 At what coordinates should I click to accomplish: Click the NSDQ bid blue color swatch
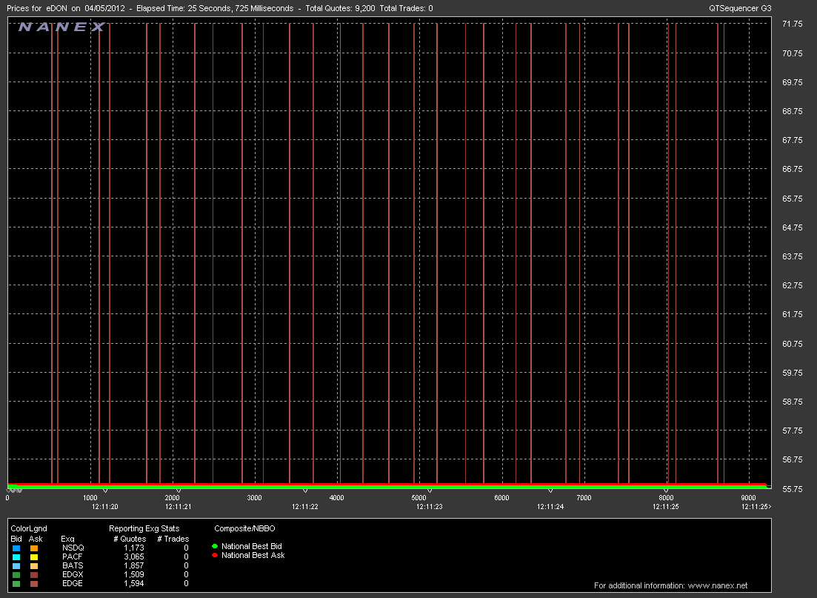click(16, 548)
